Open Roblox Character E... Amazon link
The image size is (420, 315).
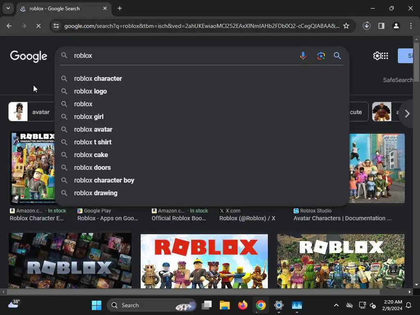[37, 218]
